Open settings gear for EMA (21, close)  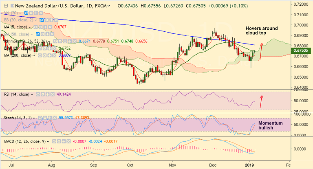click(45, 48)
